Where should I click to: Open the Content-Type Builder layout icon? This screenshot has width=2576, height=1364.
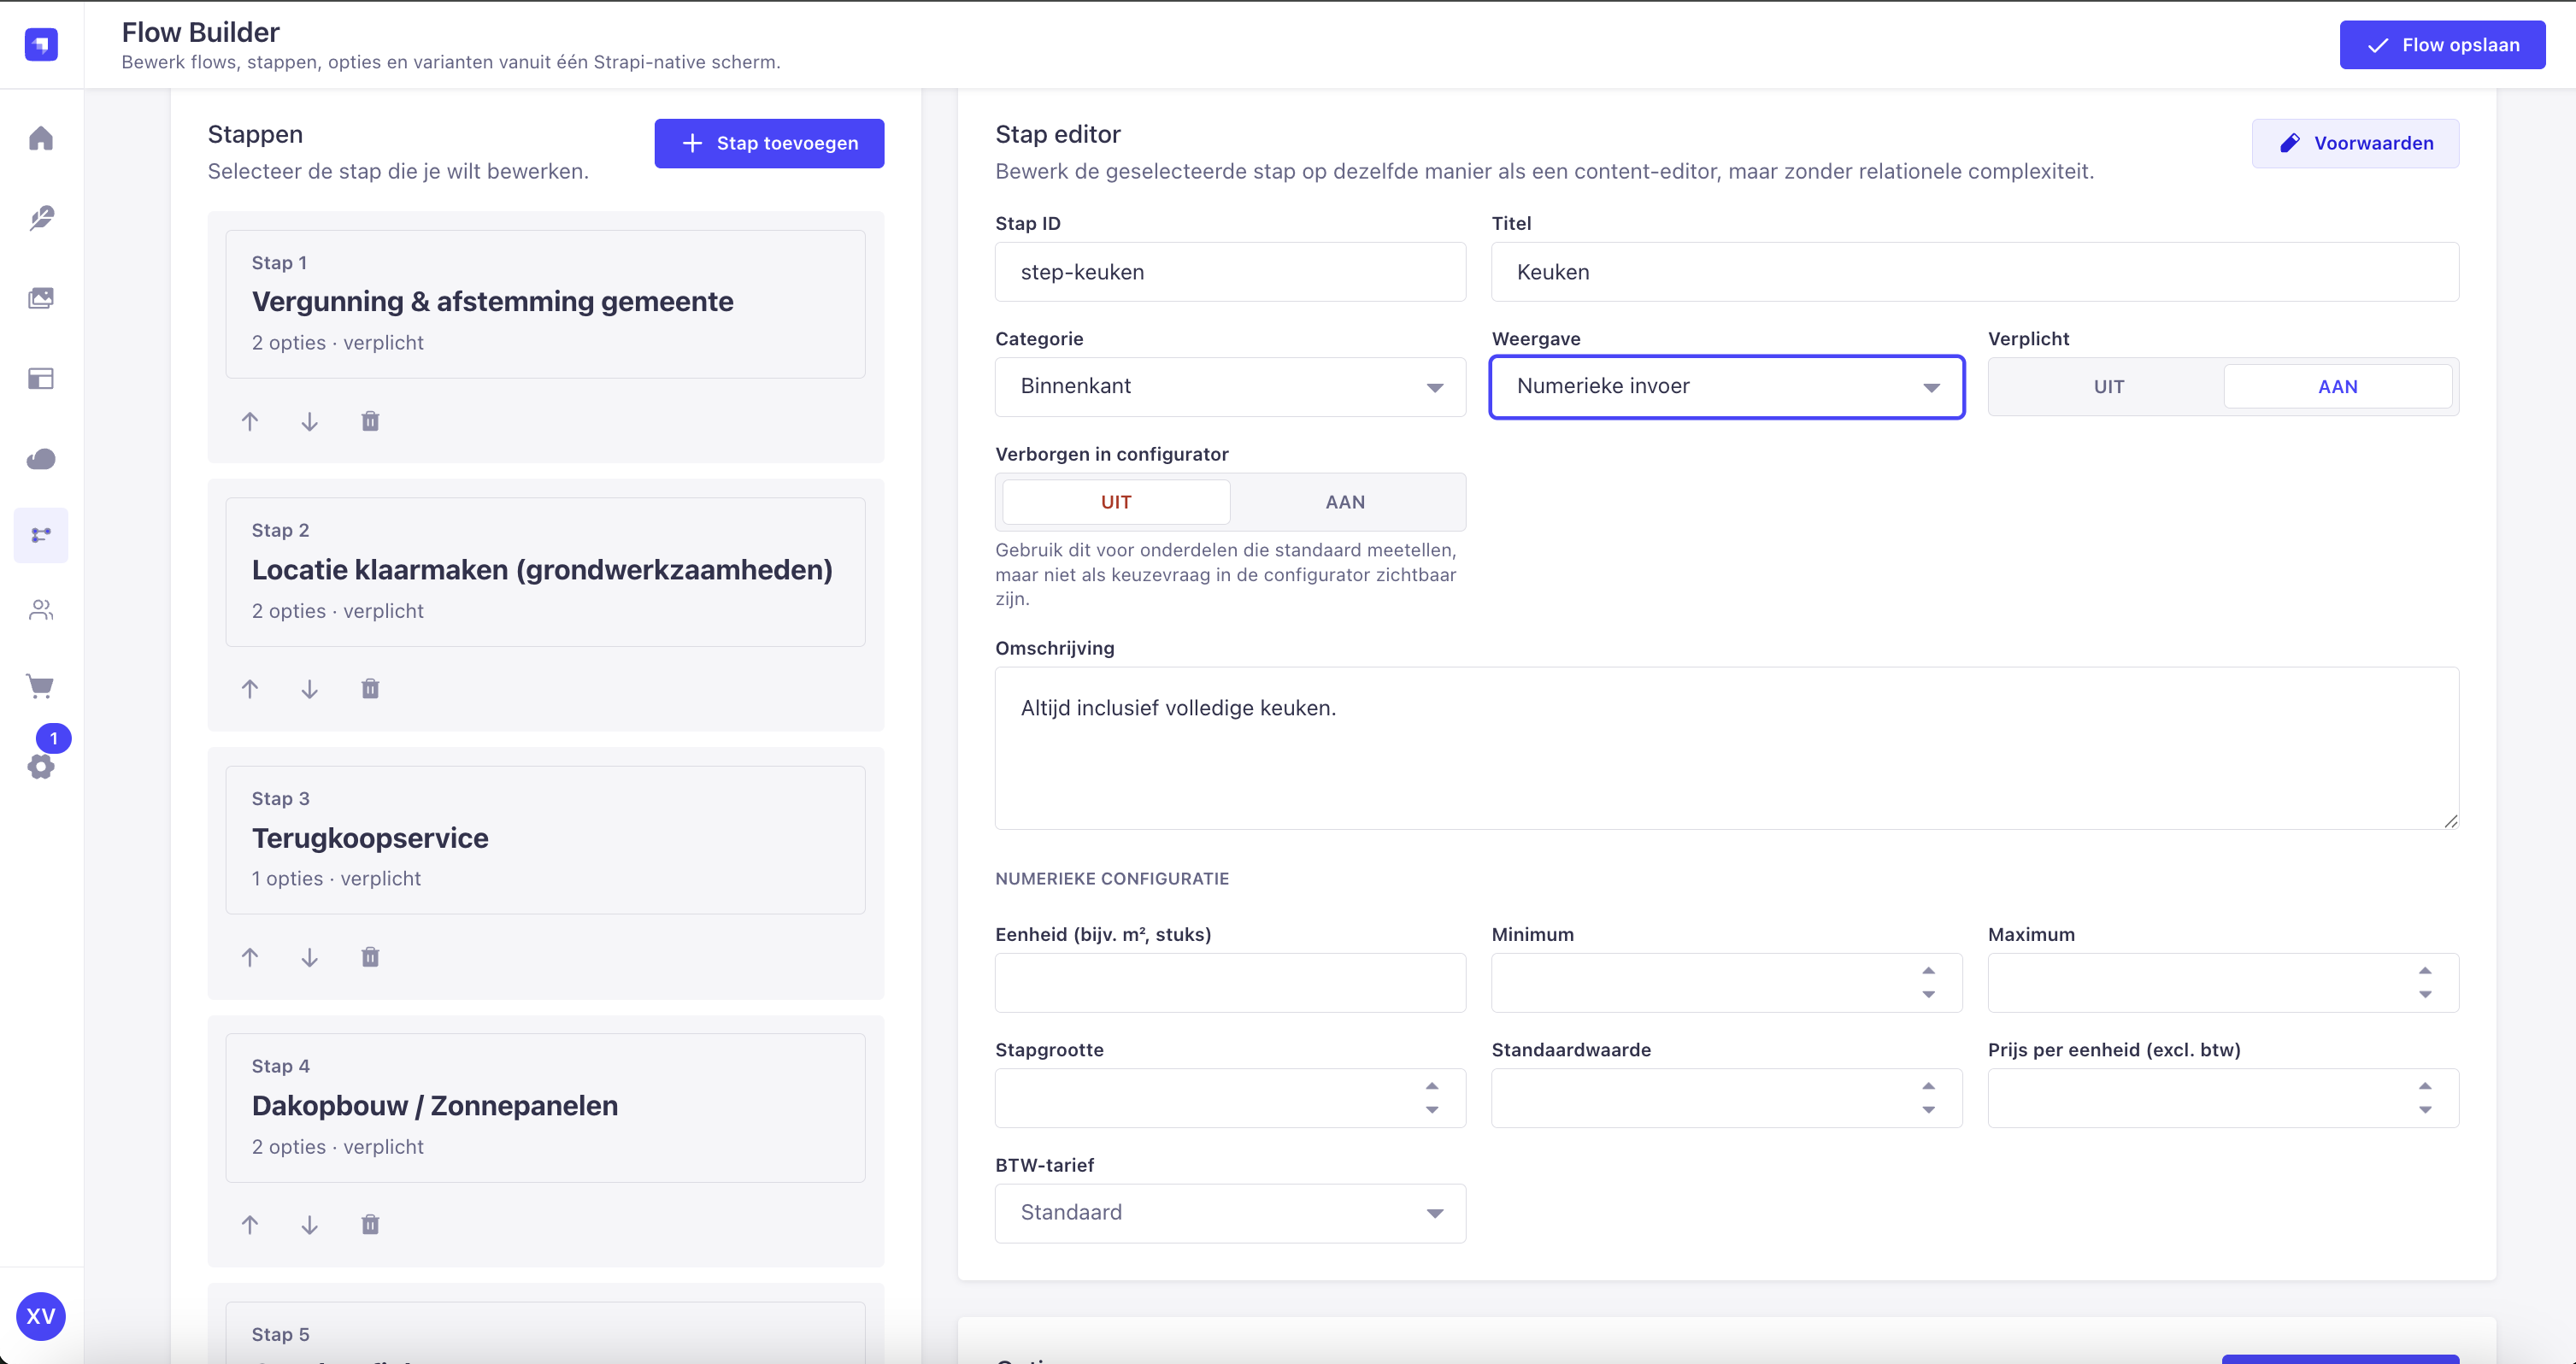point(41,379)
